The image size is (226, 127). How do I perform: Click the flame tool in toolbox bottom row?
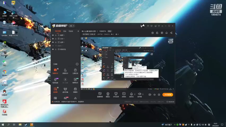[x=75, y=98]
